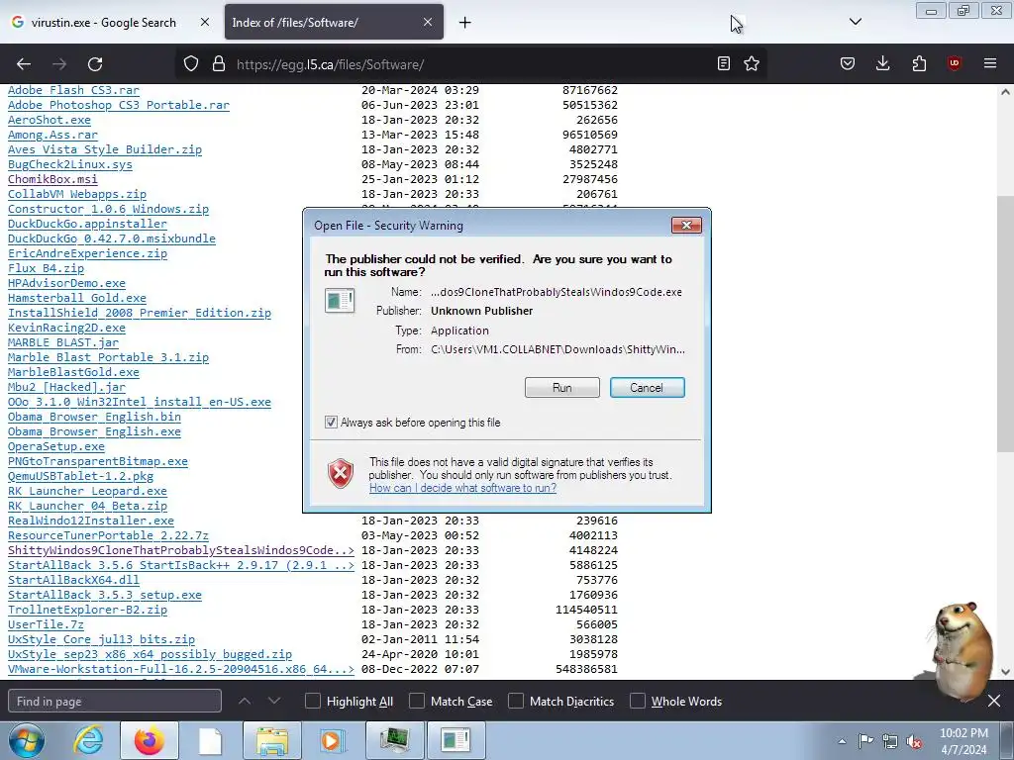Download Hamsterball_Gold.exe
Screen dimensions: 1014x760
[77, 299]
